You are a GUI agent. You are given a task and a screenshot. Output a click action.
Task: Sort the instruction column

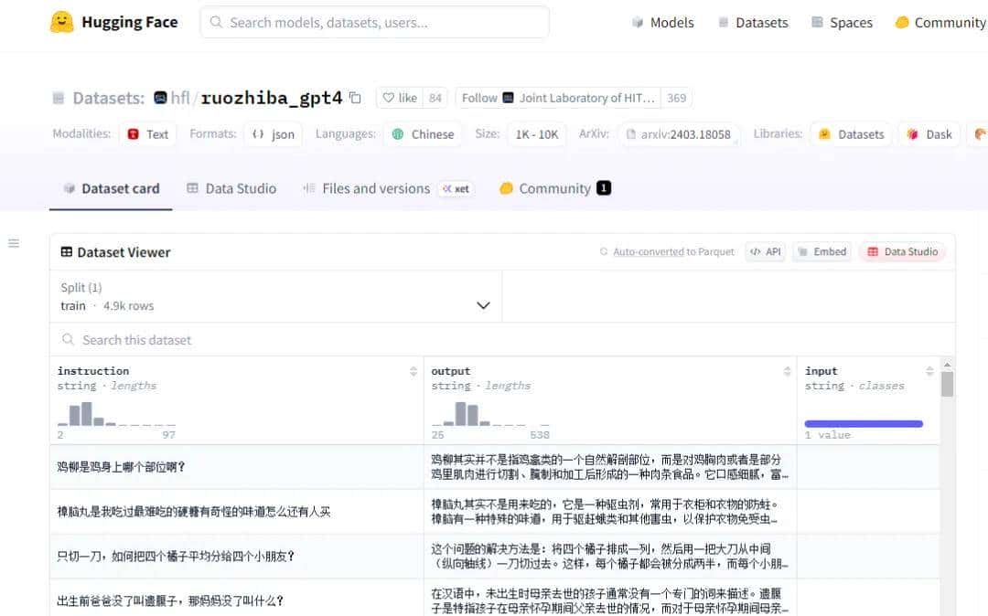412,372
